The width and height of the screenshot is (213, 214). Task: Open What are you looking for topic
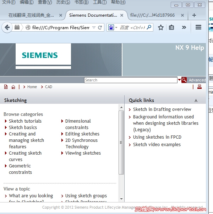[31, 197]
